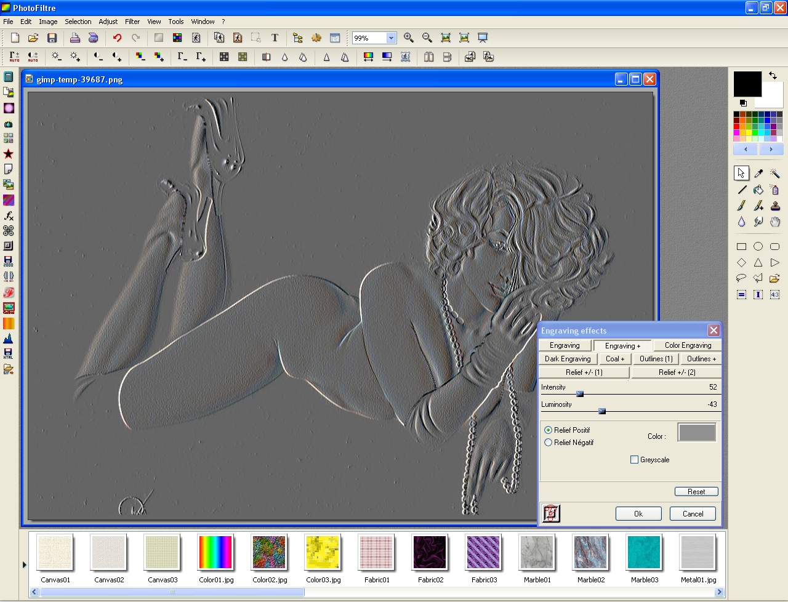
Task: Select the Line tool
Action: (x=742, y=190)
